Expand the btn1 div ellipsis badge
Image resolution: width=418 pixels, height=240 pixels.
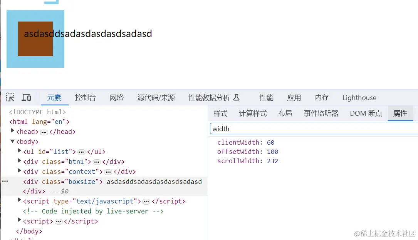pyautogui.click(x=97, y=162)
